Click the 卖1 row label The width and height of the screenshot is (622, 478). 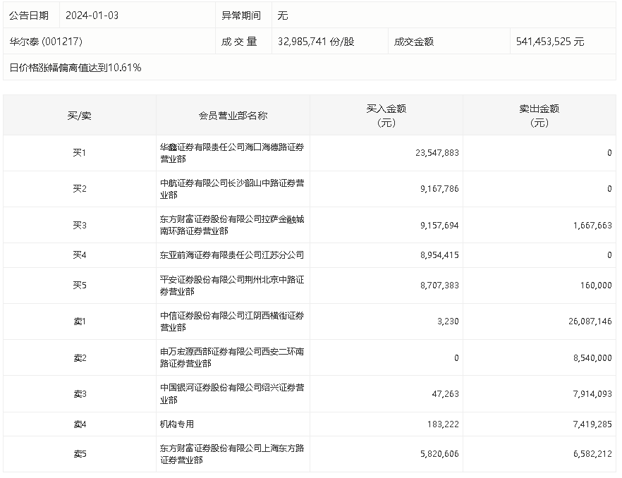click(x=80, y=321)
